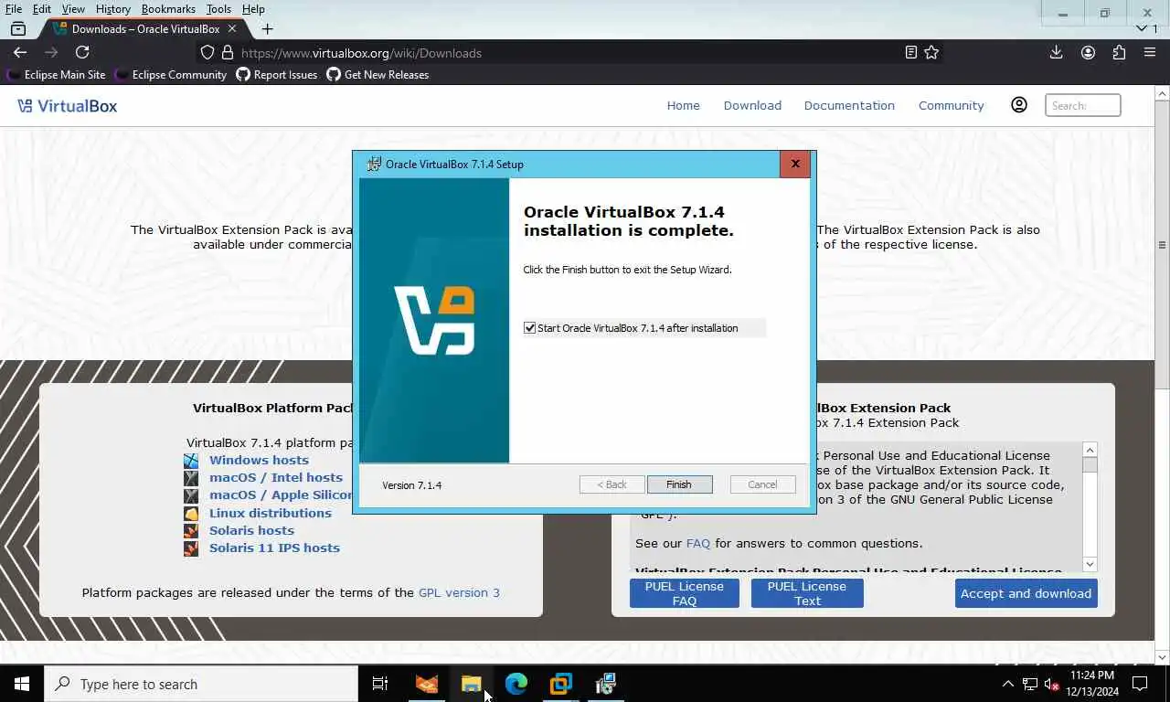Open Report Issues bookmark
This screenshot has width=1170, height=702.
click(277, 75)
